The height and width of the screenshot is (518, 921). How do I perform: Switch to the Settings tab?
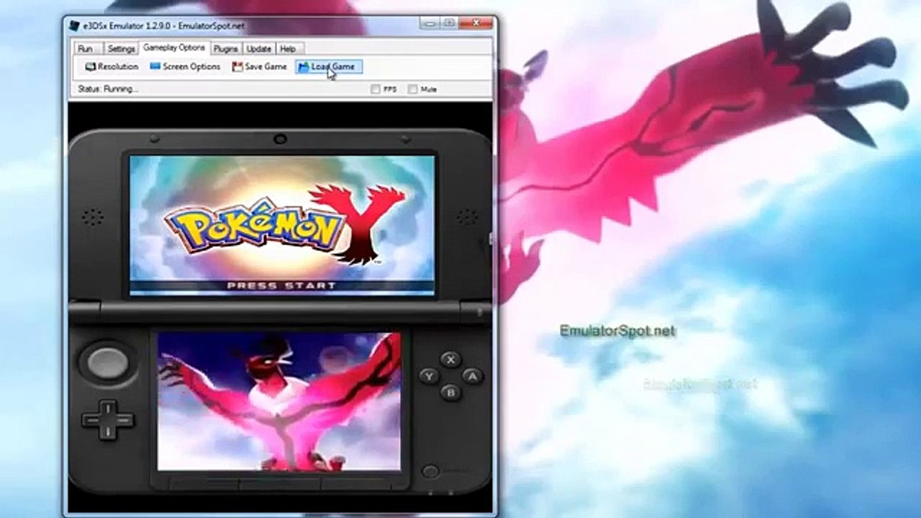pos(121,49)
